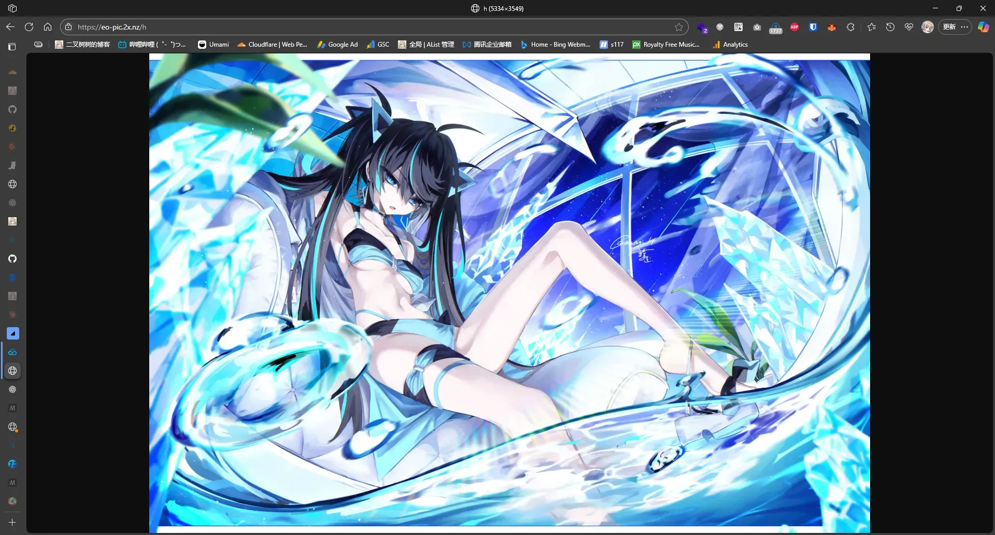Open the Favorites list panel
This screenshot has width=995, height=535.
click(872, 27)
